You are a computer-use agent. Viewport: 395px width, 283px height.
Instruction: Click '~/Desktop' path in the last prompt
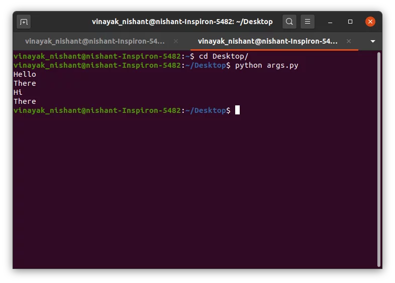[x=206, y=110]
